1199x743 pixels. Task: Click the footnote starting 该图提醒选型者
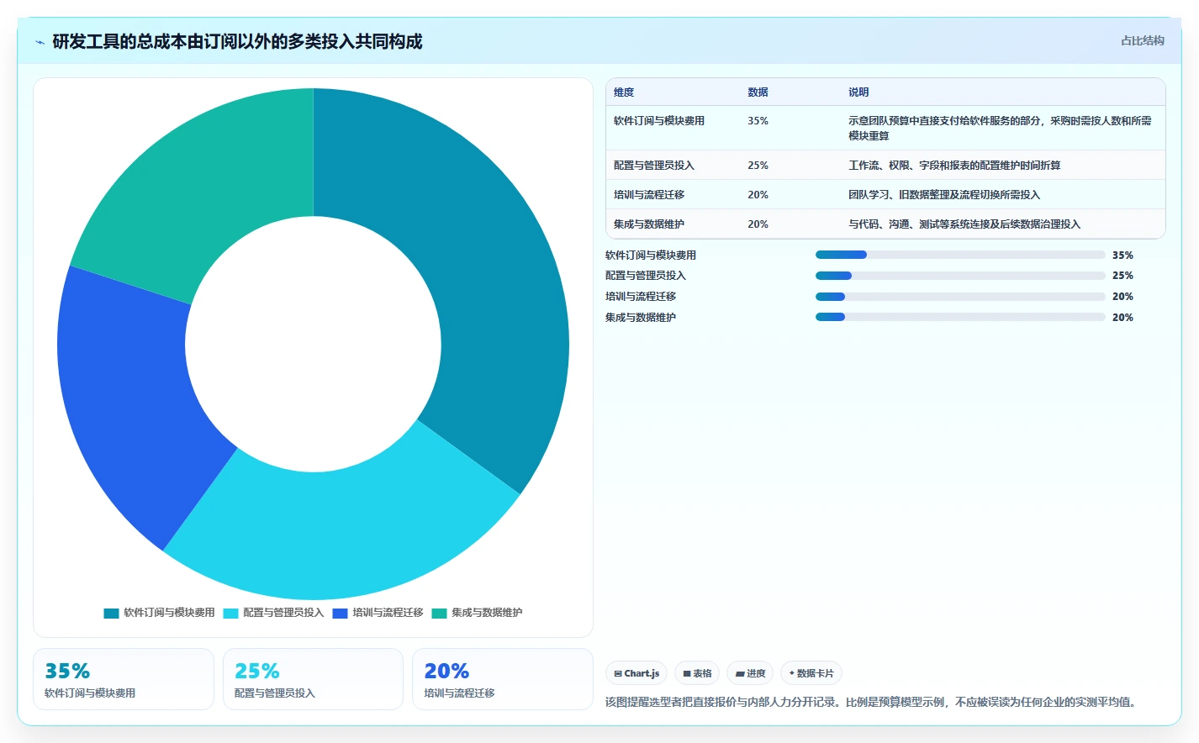(x=873, y=702)
